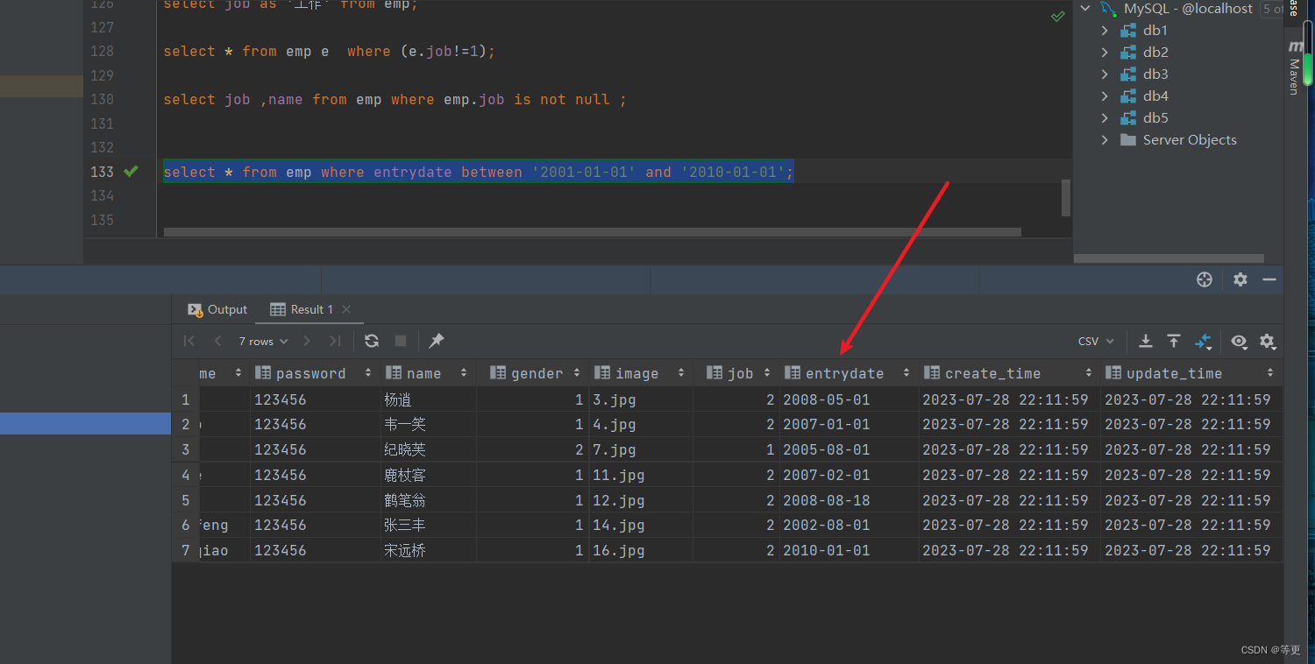The width and height of the screenshot is (1315, 664).
Task: Click the green checkmark in line 133 gutter
Action: coord(131,171)
